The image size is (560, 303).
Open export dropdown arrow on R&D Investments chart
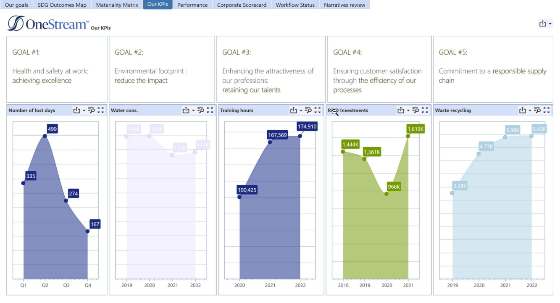[408, 111]
